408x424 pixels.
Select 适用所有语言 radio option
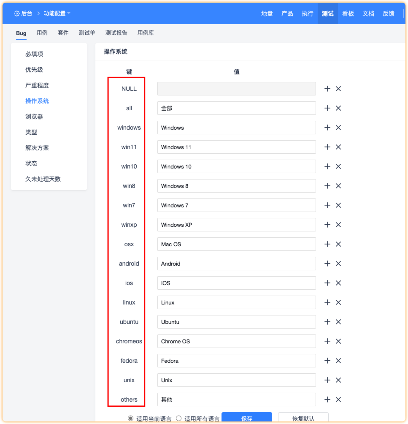178,419
